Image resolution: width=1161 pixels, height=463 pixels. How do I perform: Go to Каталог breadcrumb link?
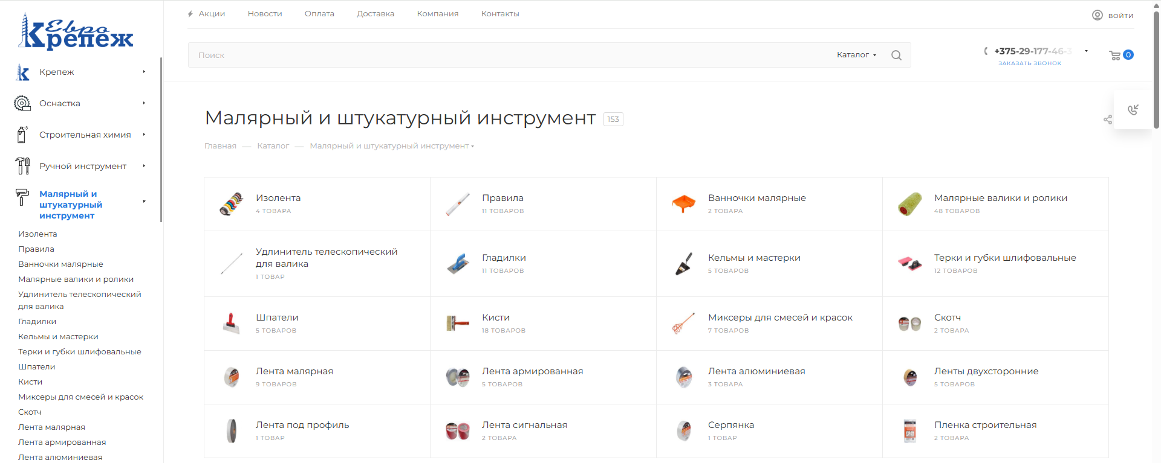click(273, 146)
